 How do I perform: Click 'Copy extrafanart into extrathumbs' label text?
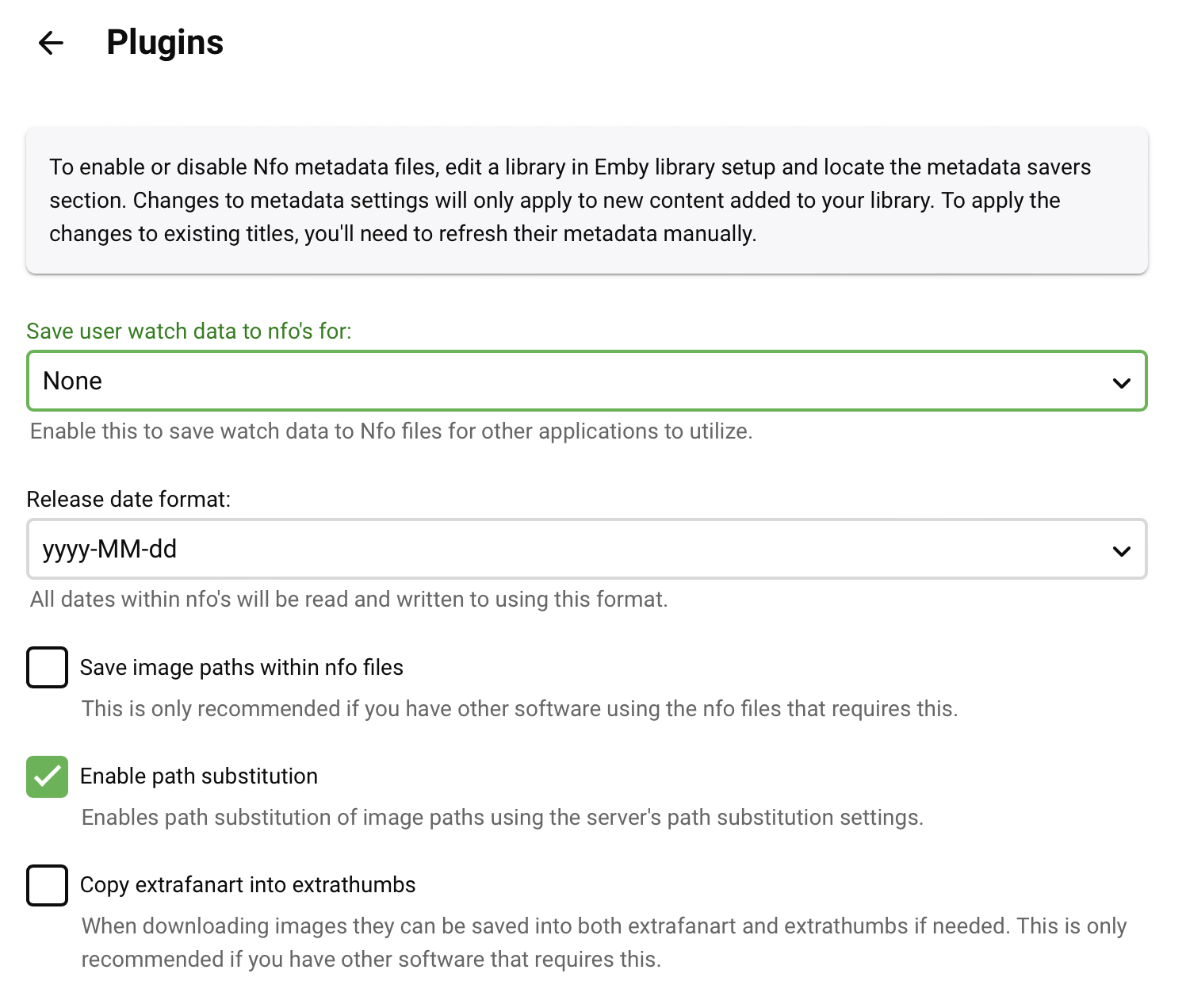[248, 885]
